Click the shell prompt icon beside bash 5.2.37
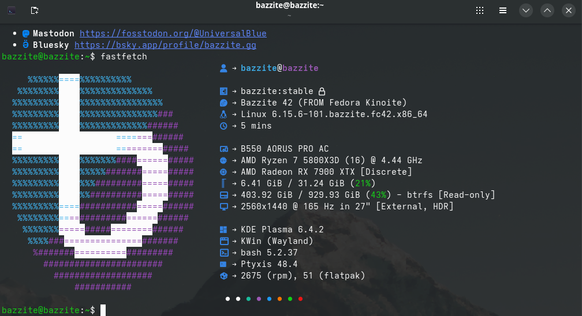This screenshot has width=582, height=316. (x=224, y=253)
